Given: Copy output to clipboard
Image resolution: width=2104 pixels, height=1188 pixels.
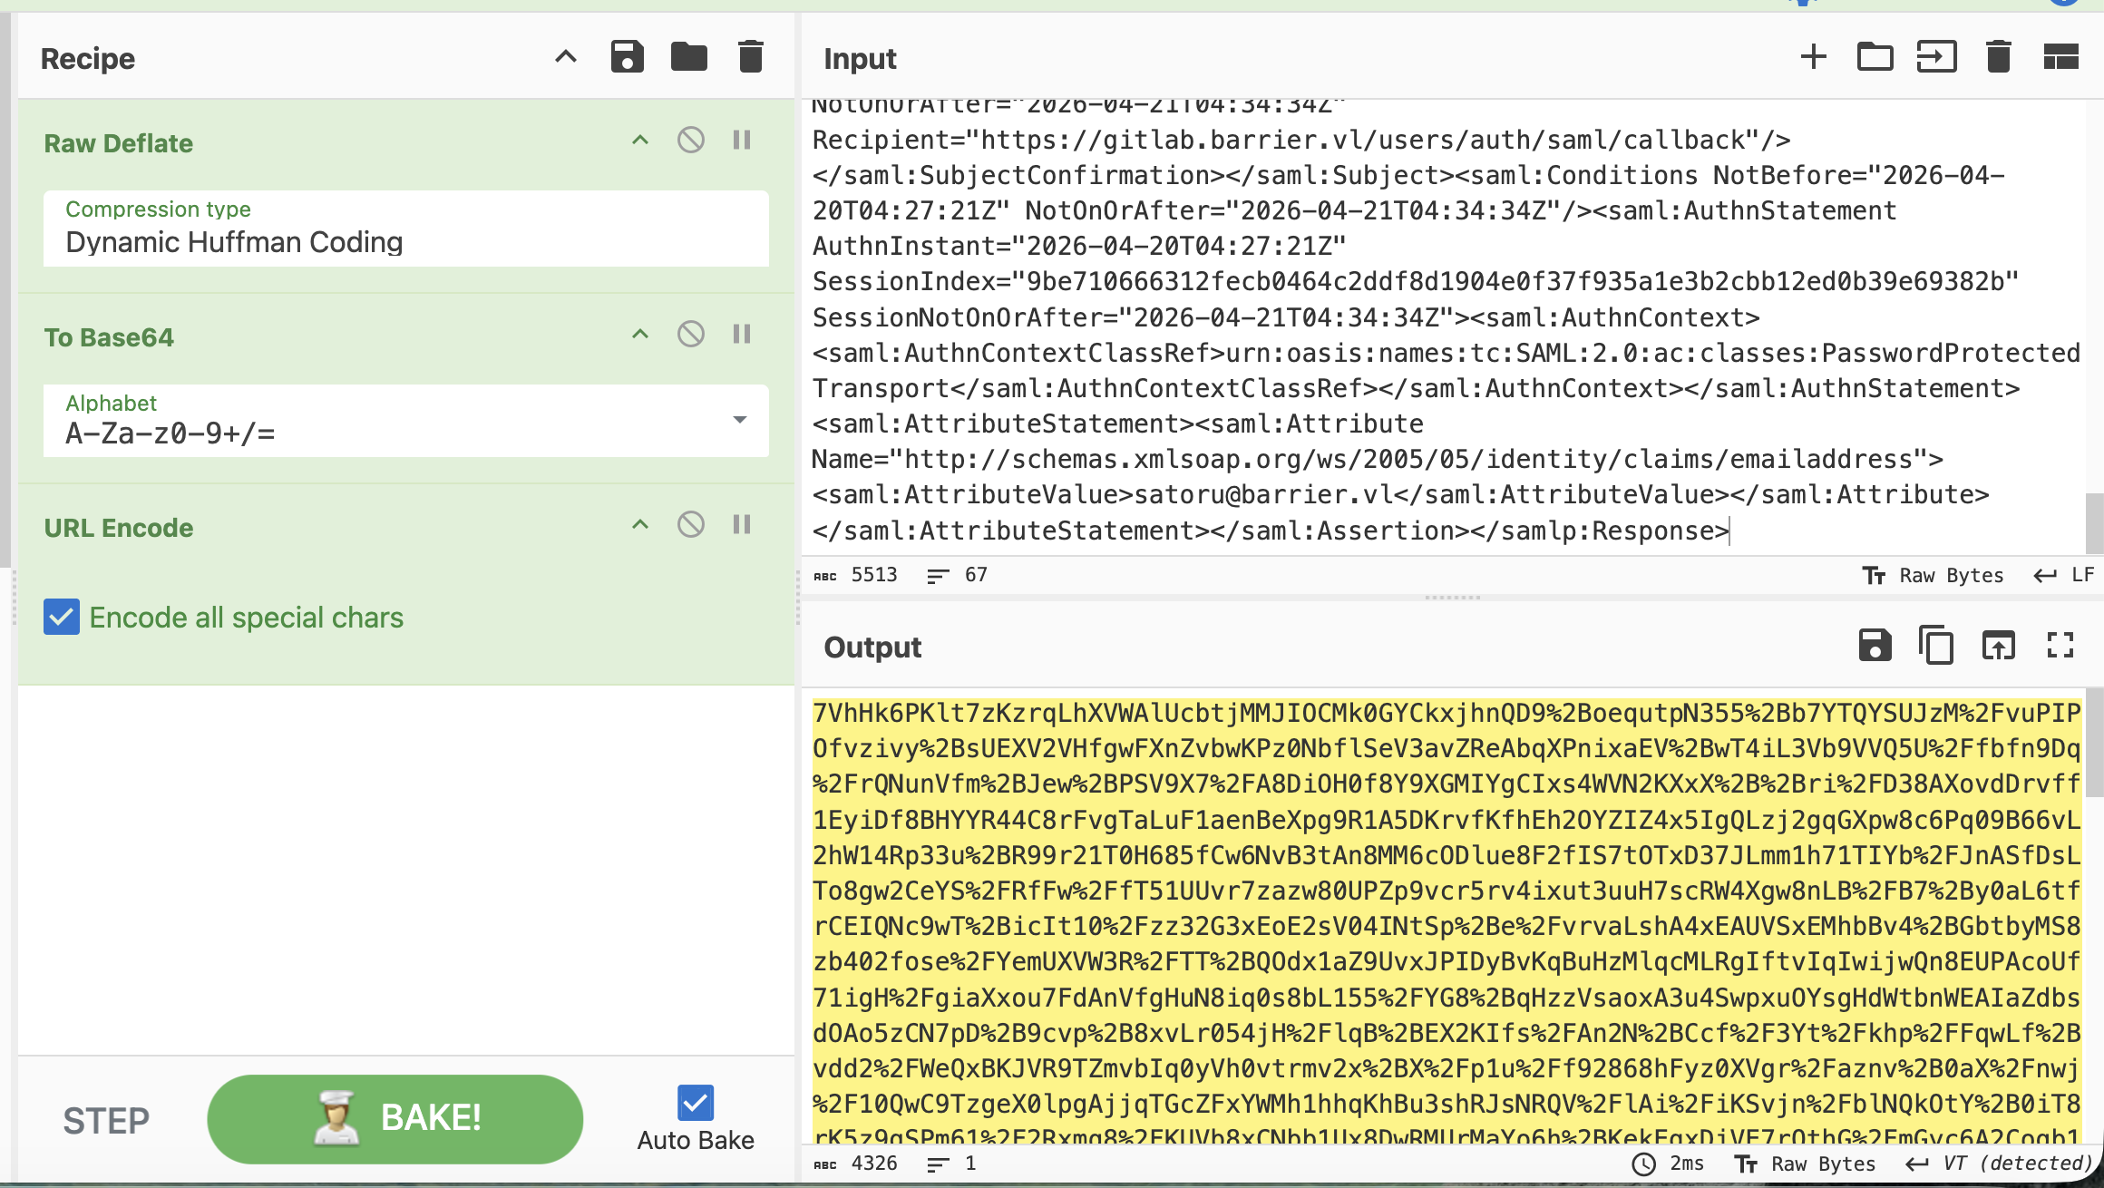Looking at the screenshot, I should point(1936,646).
